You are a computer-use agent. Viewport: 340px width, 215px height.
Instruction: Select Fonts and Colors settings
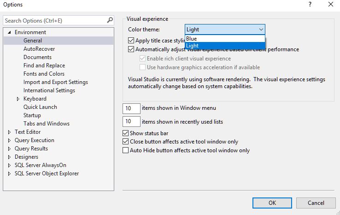[x=44, y=74]
